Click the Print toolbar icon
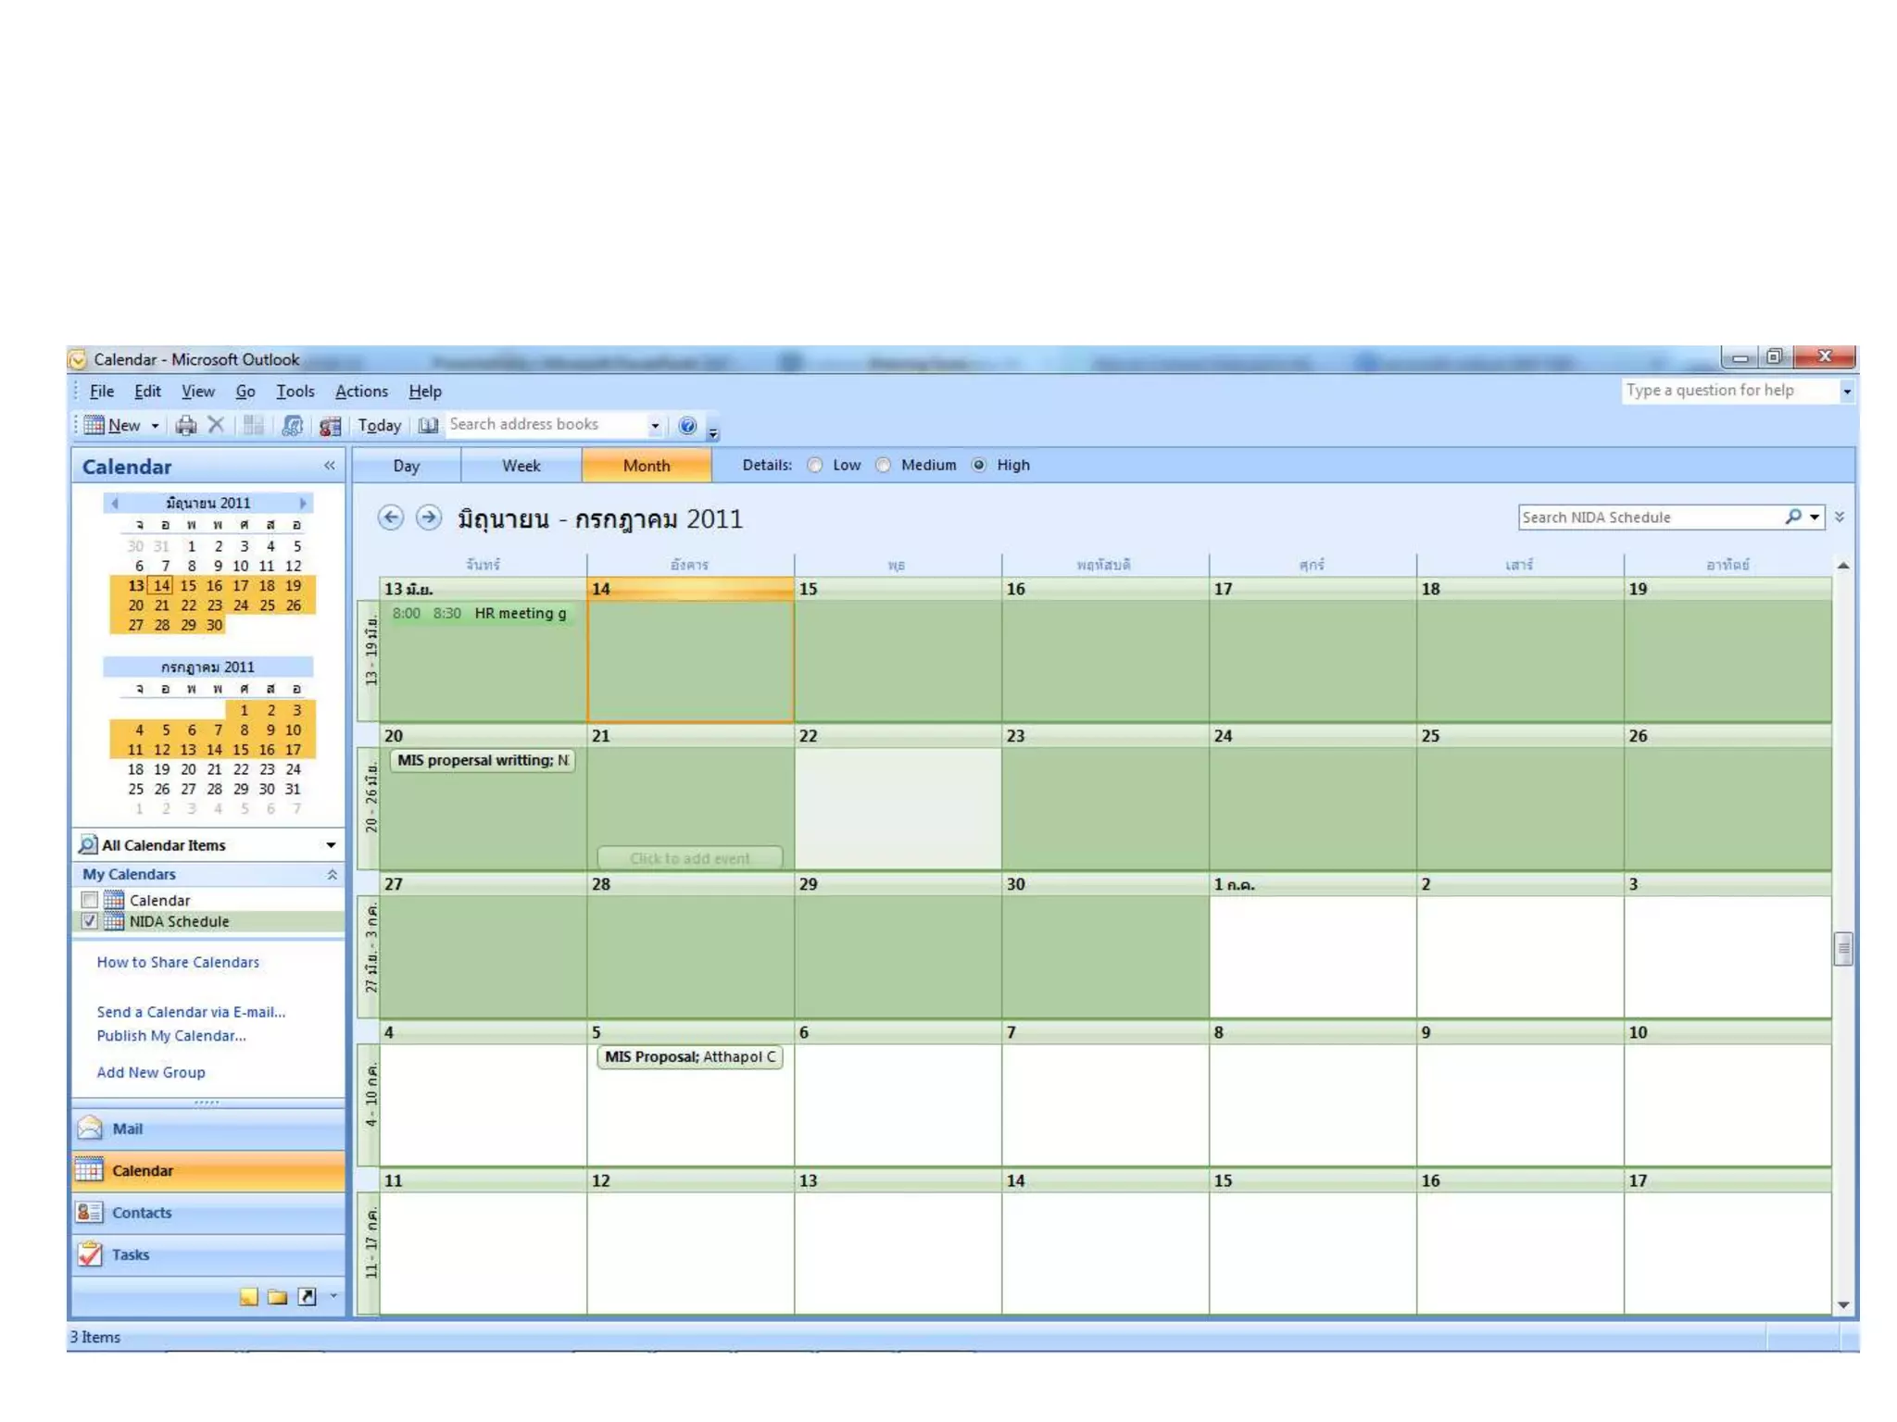The width and height of the screenshot is (1897, 1422). (186, 425)
